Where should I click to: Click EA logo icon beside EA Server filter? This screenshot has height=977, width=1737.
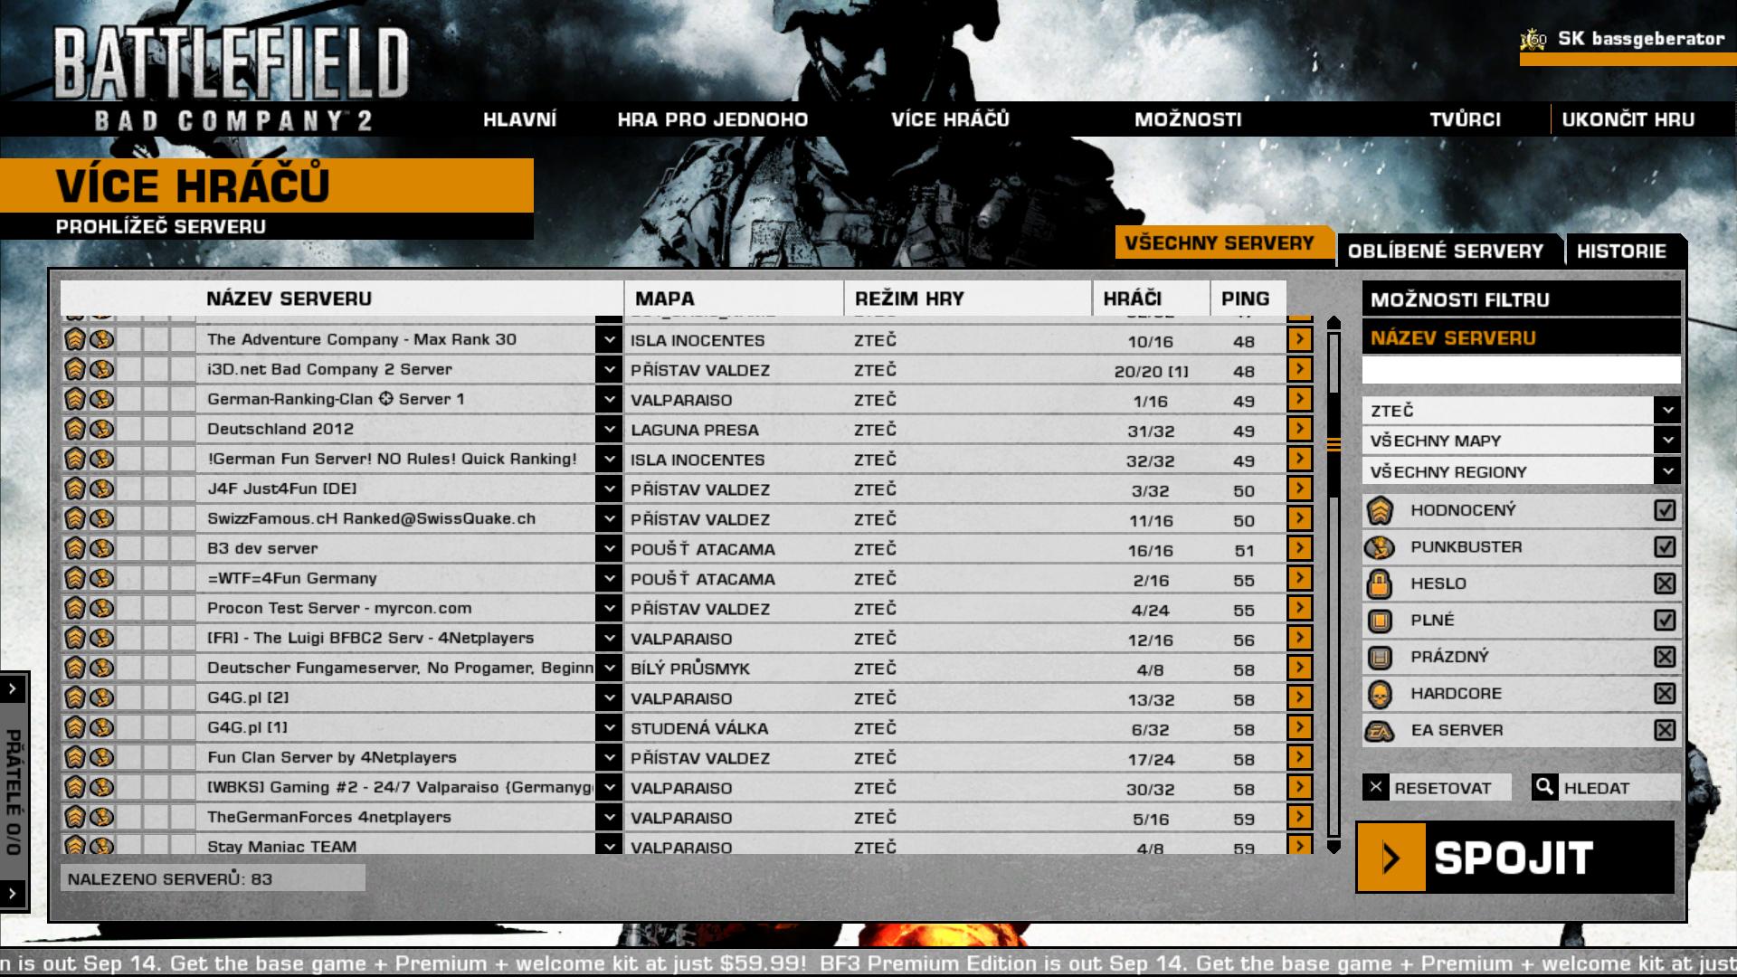tap(1380, 730)
